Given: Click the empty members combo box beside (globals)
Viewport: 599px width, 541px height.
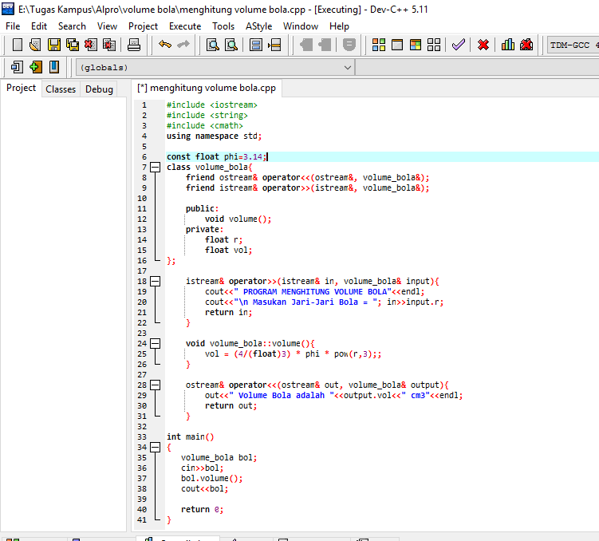Looking at the screenshot, I should [478, 68].
